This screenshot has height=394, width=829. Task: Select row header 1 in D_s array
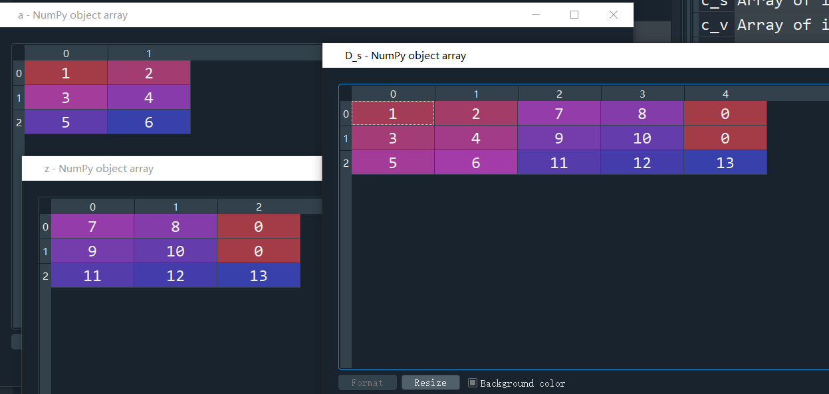346,138
